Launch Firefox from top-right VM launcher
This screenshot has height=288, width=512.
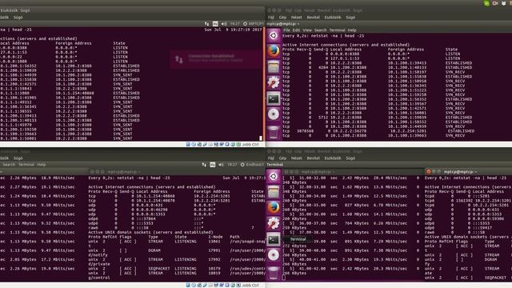click(274, 51)
